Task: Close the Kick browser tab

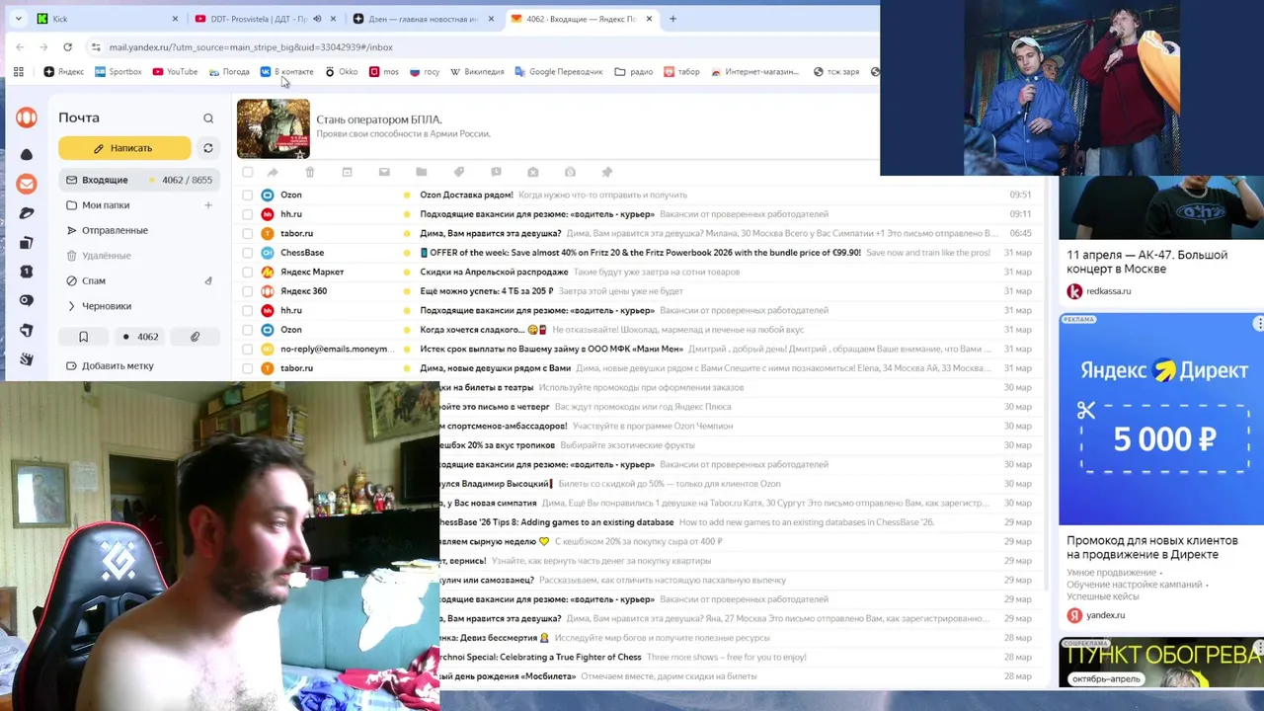Action: (175, 19)
